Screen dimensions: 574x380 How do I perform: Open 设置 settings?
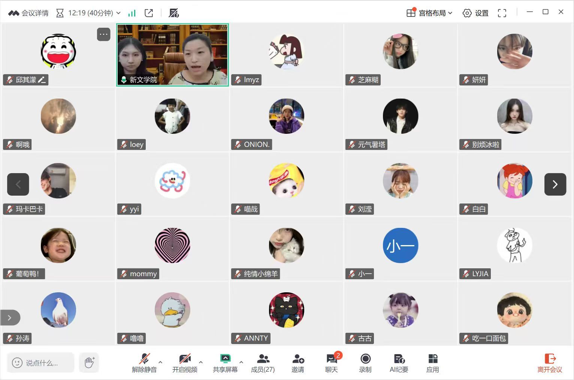pos(475,13)
